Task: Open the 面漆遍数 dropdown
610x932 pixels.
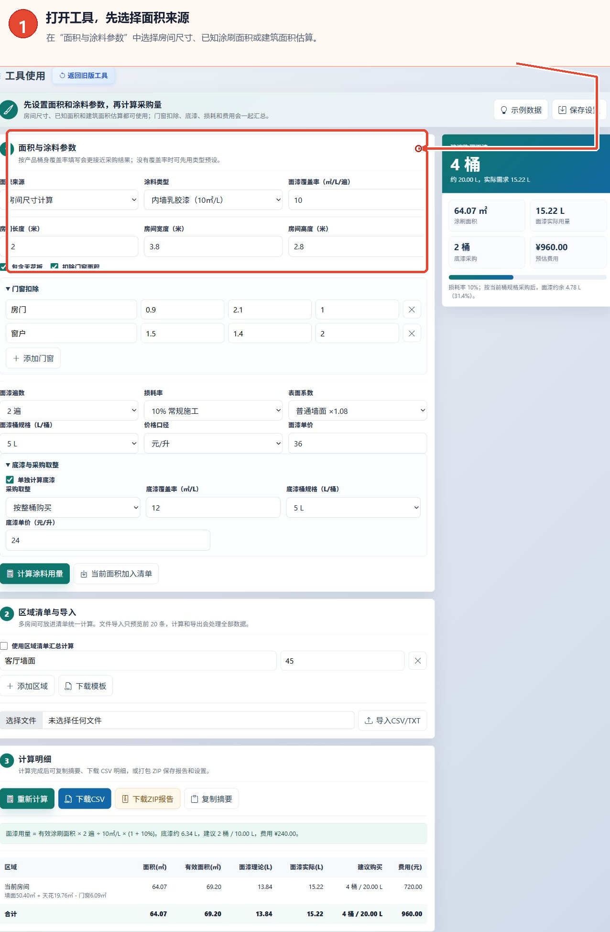Action: coord(69,411)
